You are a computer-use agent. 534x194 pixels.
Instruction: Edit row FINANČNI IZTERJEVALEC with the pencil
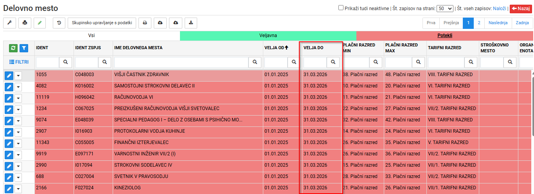point(9,144)
